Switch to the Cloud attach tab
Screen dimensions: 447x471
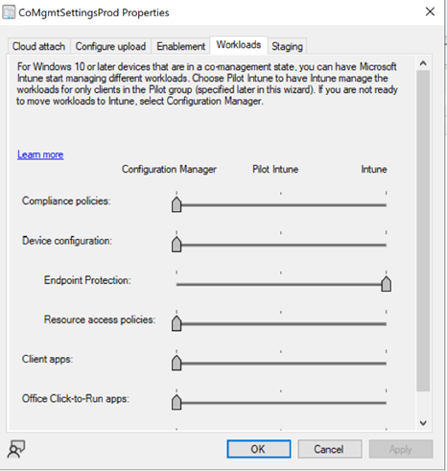pos(38,46)
